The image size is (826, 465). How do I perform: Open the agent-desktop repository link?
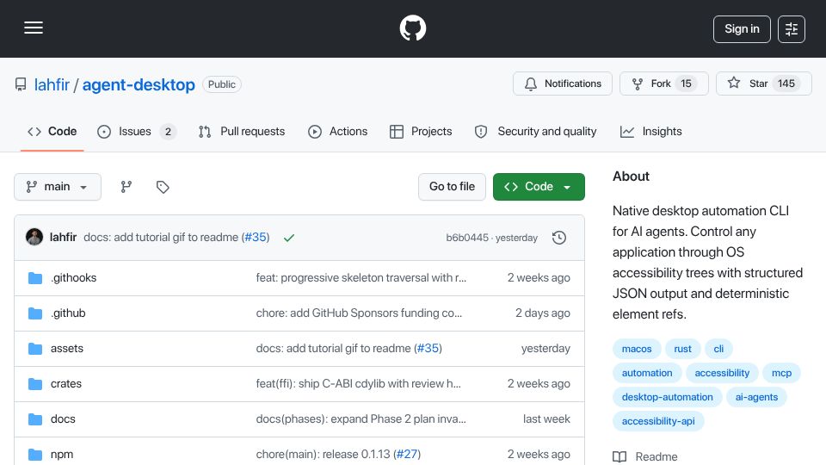point(139,85)
